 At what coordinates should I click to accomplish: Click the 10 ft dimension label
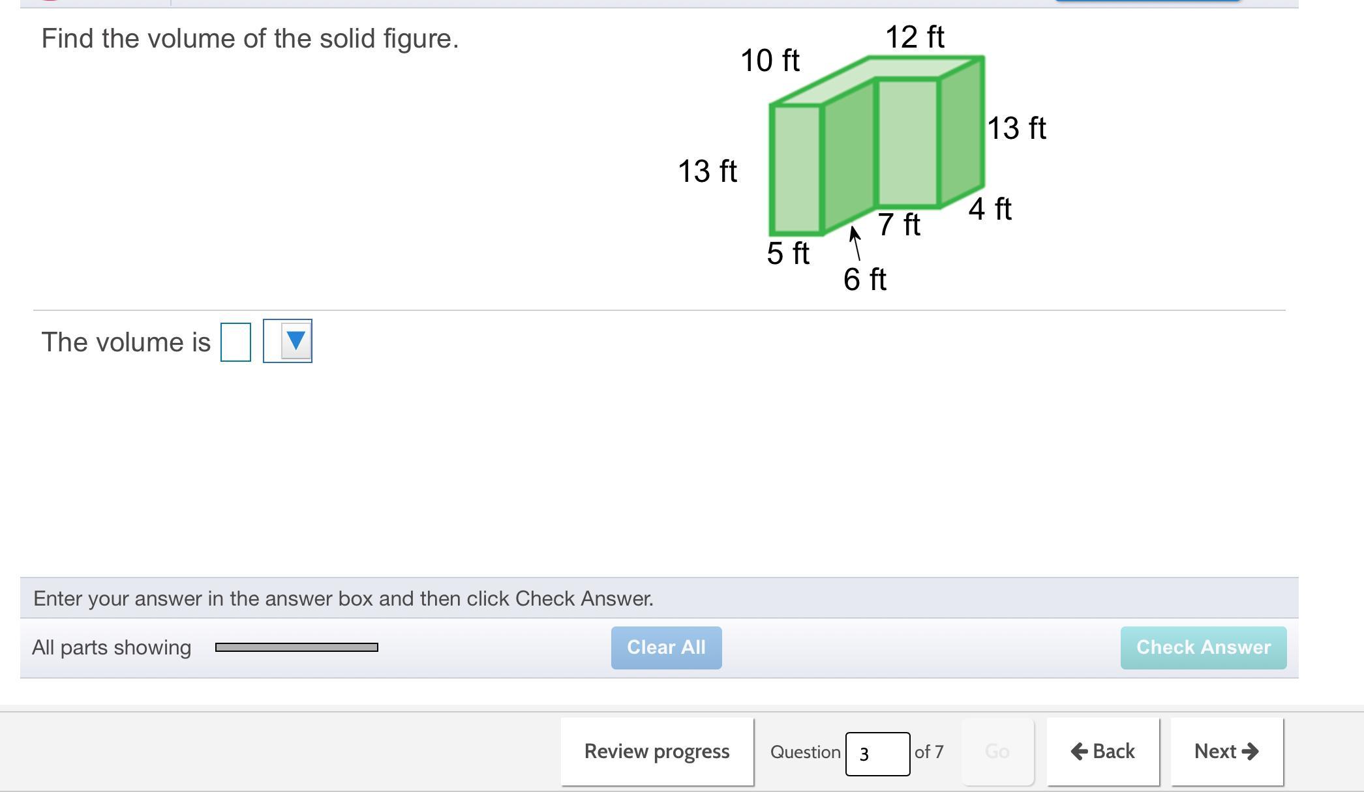click(770, 61)
